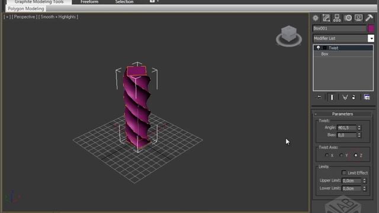
Task: Open the Utilities hammer panel tab
Action: [x=369, y=18]
